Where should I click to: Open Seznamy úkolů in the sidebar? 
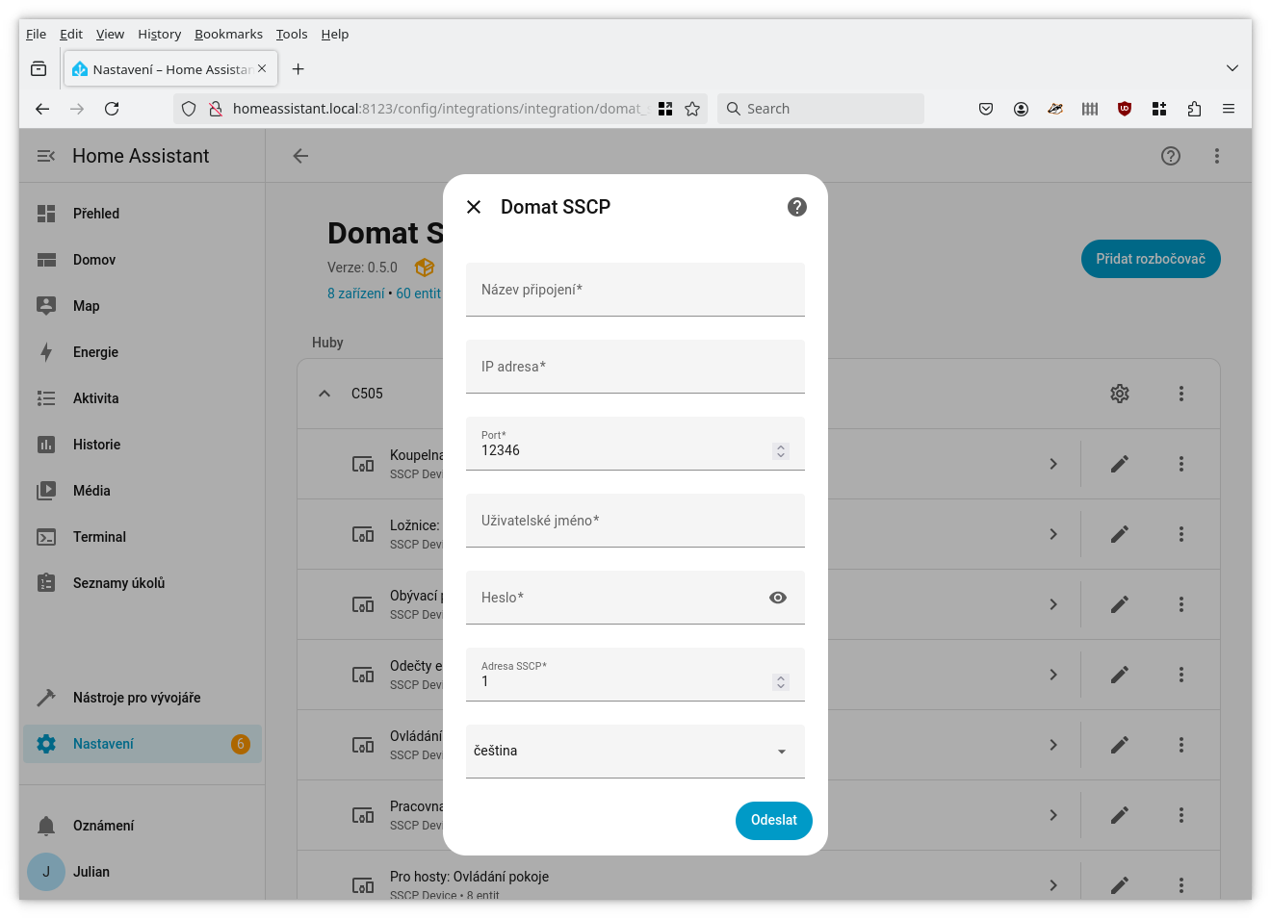143,583
